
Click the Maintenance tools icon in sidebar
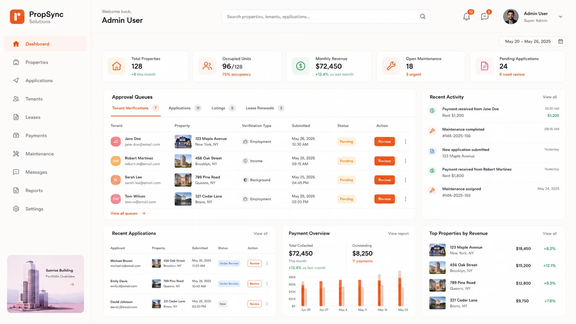pos(16,154)
